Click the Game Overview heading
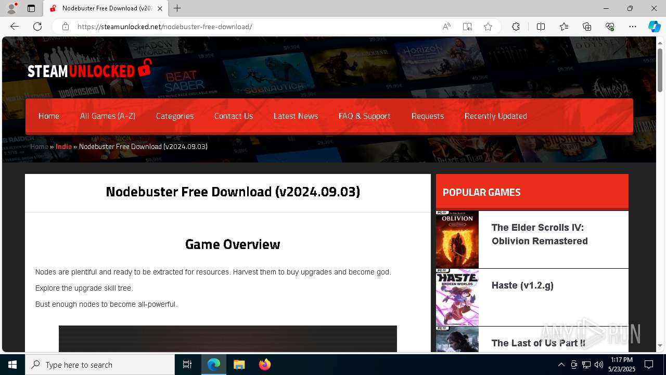 [233, 244]
